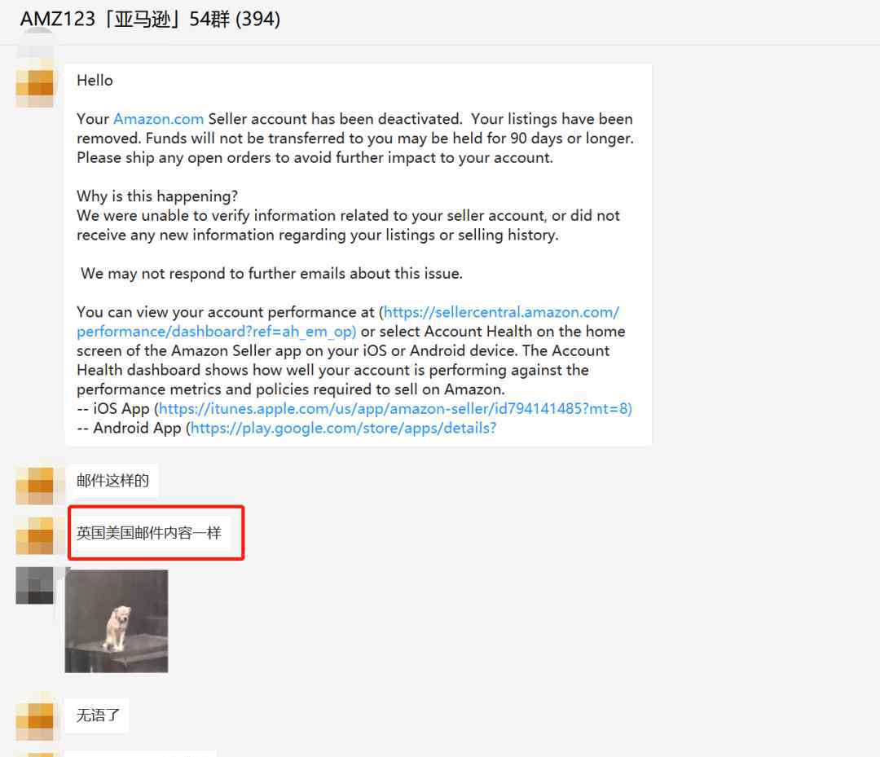
Task: Click the gray avatar beside the dog image
Action: click(34, 585)
